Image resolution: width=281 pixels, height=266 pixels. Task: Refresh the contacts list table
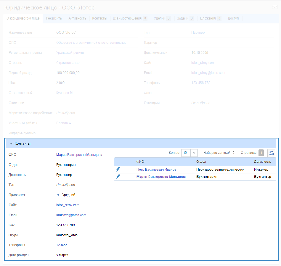point(271,153)
